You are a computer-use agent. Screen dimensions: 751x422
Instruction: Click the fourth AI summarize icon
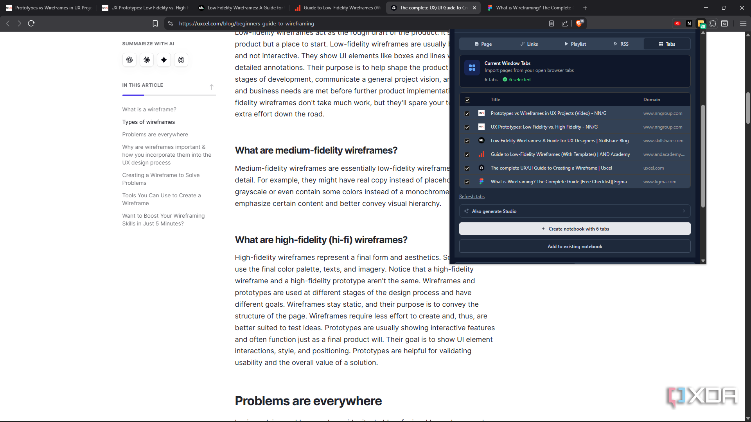181,60
